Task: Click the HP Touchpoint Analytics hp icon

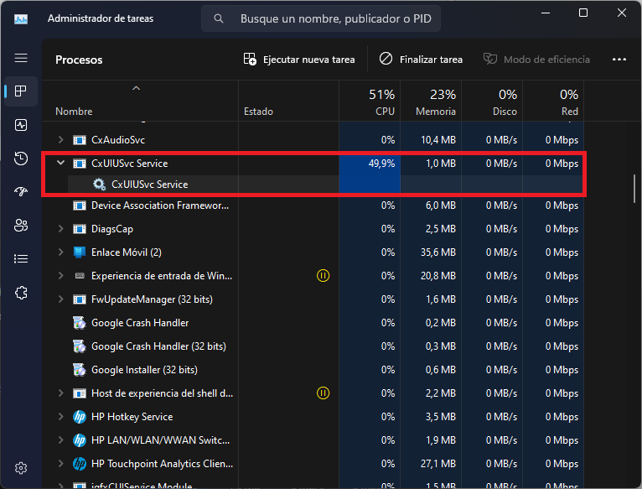Action: coord(80,464)
